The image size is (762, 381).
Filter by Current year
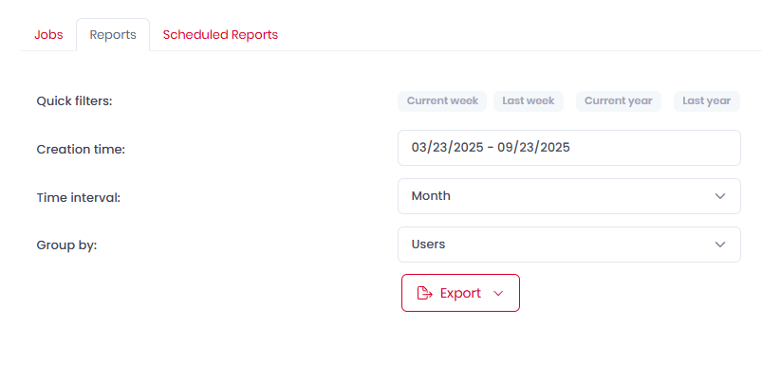[x=618, y=100]
